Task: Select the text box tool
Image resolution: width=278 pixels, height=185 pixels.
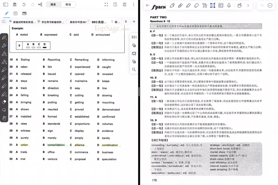Action: (15, 14)
